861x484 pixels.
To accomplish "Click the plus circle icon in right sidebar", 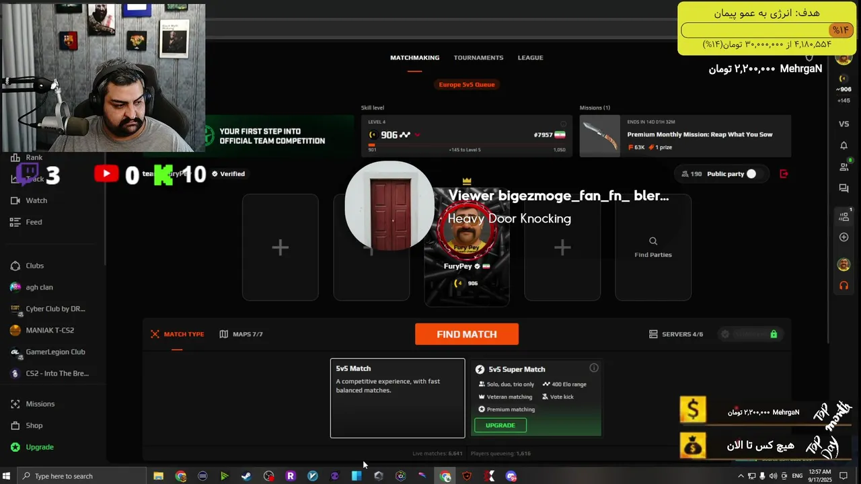I will (x=844, y=237).
